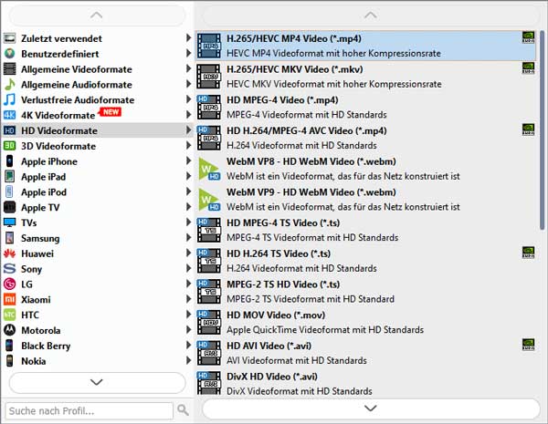This screenshot has height=424, width=548.
Task: Expand the Allgemeine Videoformate submenu arrow
Action: pyautogui.click(x=188, y=68)
